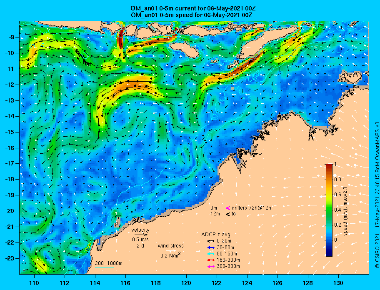Click latitude axis label '-15'
The image size is (380, 290).
tap(10, 132)
